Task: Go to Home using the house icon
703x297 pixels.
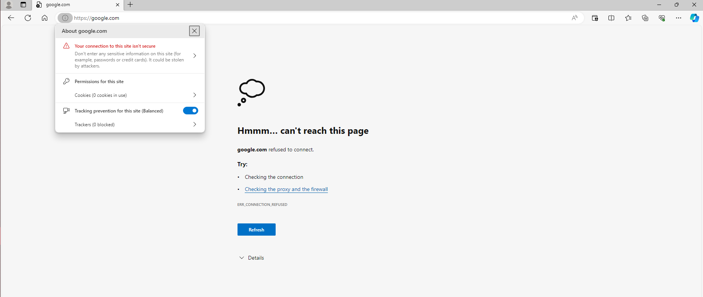Action: [45, 18]
